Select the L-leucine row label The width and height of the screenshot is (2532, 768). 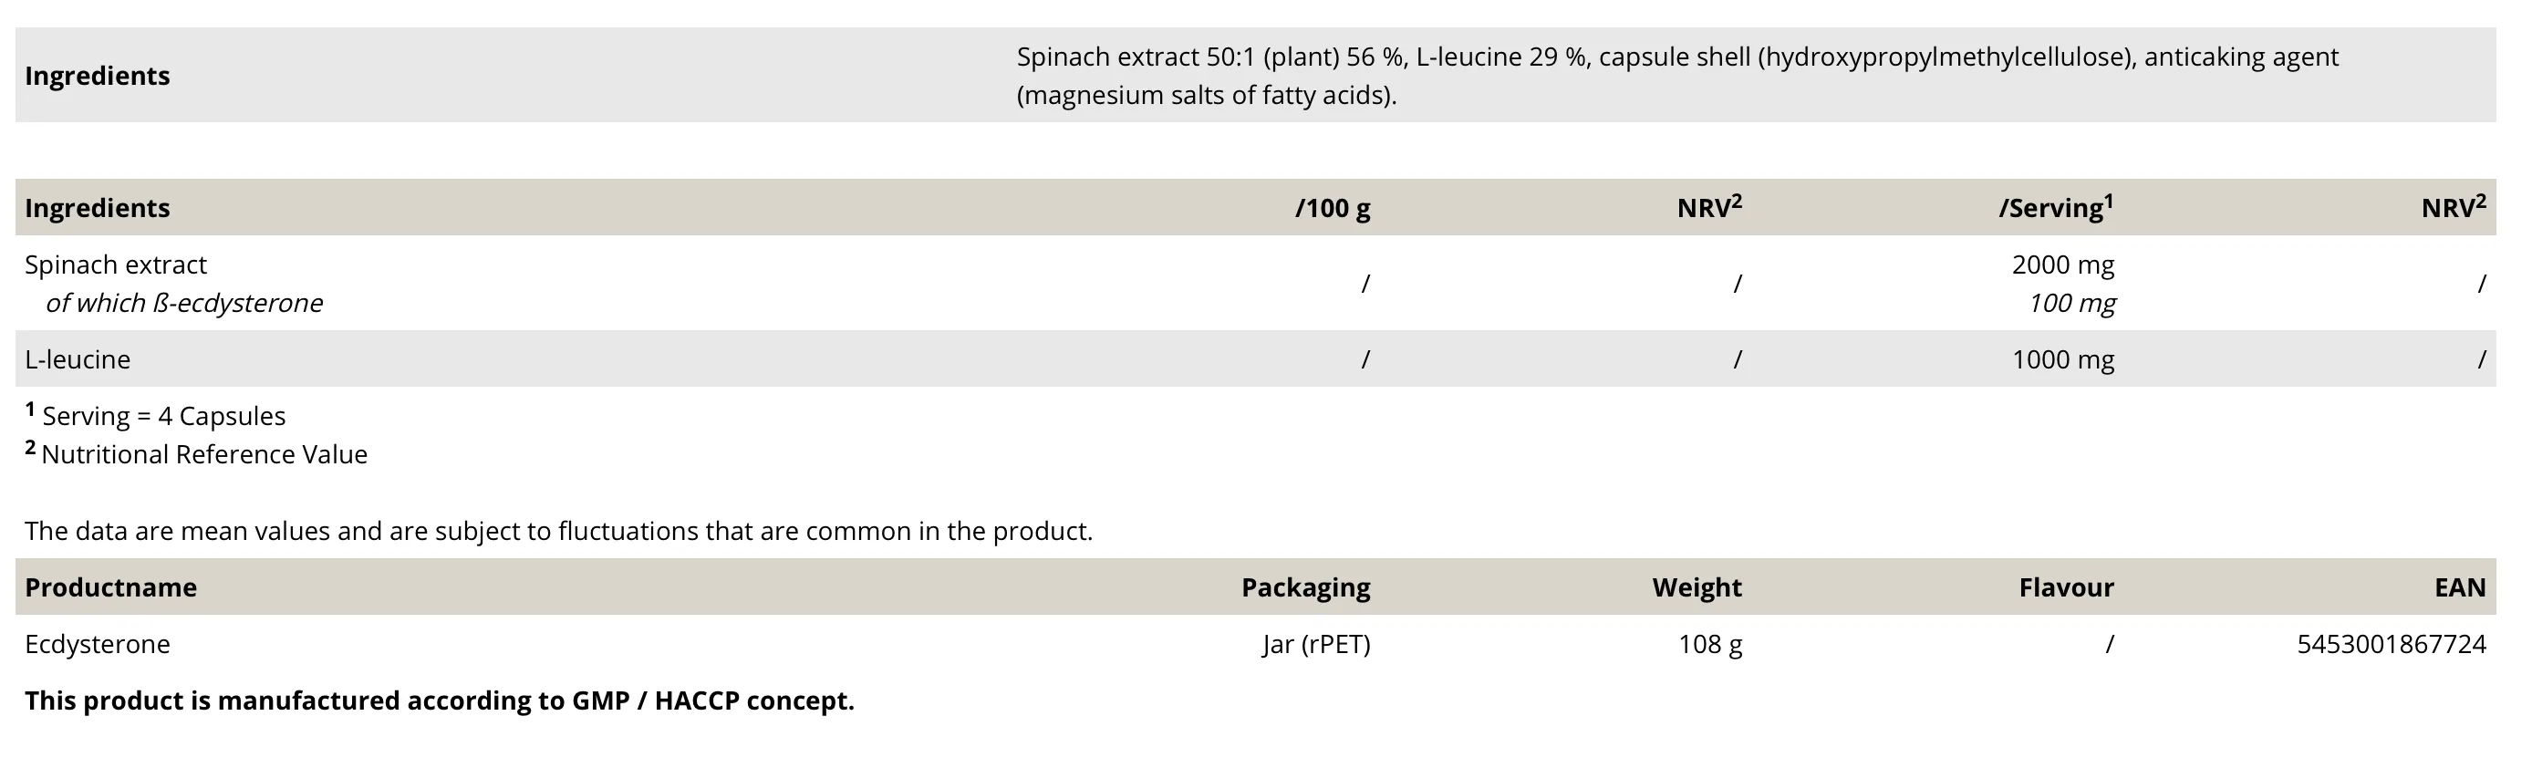pos(78,360)
